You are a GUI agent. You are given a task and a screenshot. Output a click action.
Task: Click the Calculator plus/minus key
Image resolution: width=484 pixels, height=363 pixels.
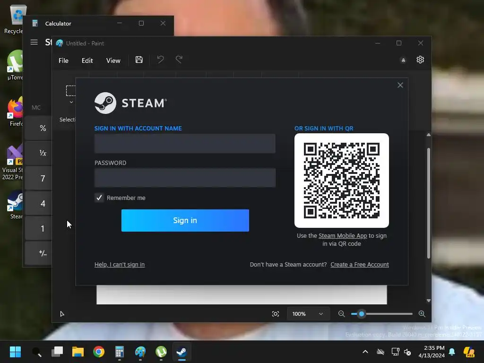(39, 253)
